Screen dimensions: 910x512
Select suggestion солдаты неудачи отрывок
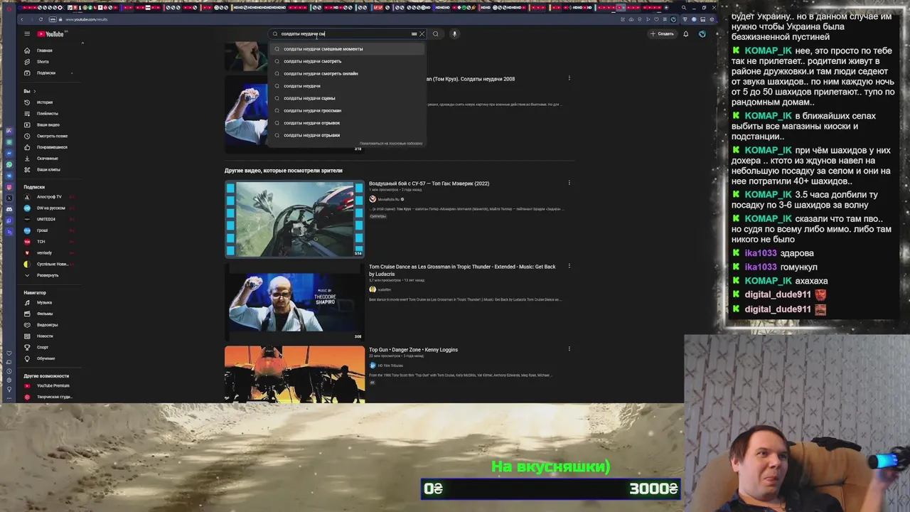tap(348, 122)
